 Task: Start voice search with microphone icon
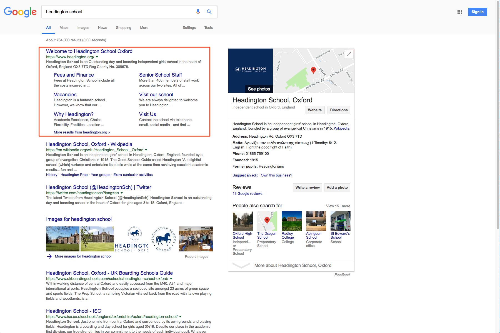click(x=198, y=12)
